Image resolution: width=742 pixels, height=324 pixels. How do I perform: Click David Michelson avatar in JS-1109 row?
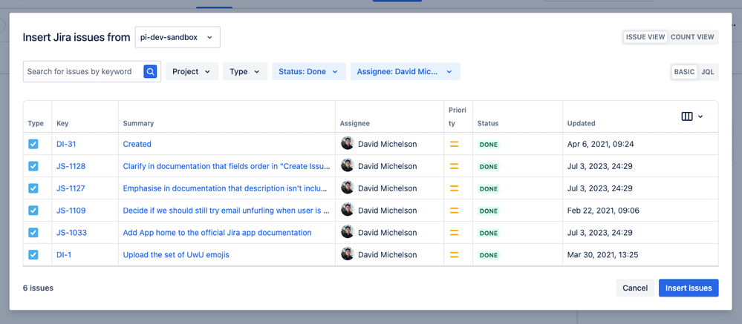tap(348, 210)
